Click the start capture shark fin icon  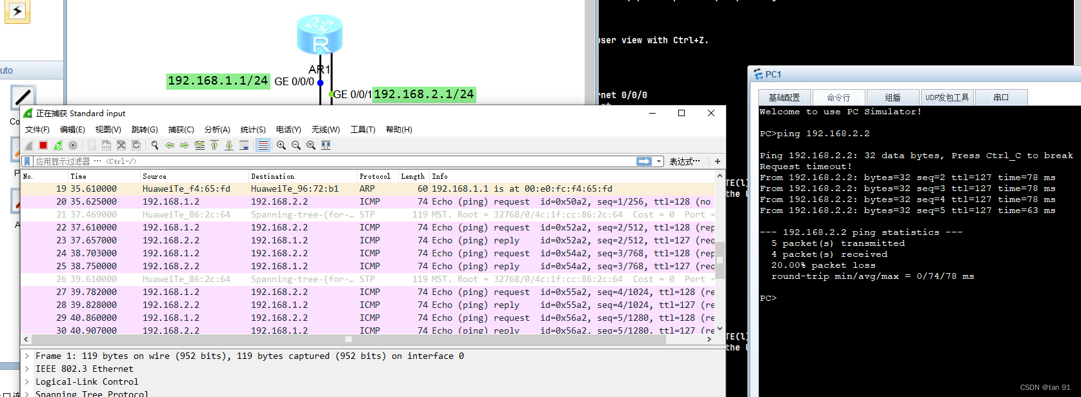coord(28,145)
